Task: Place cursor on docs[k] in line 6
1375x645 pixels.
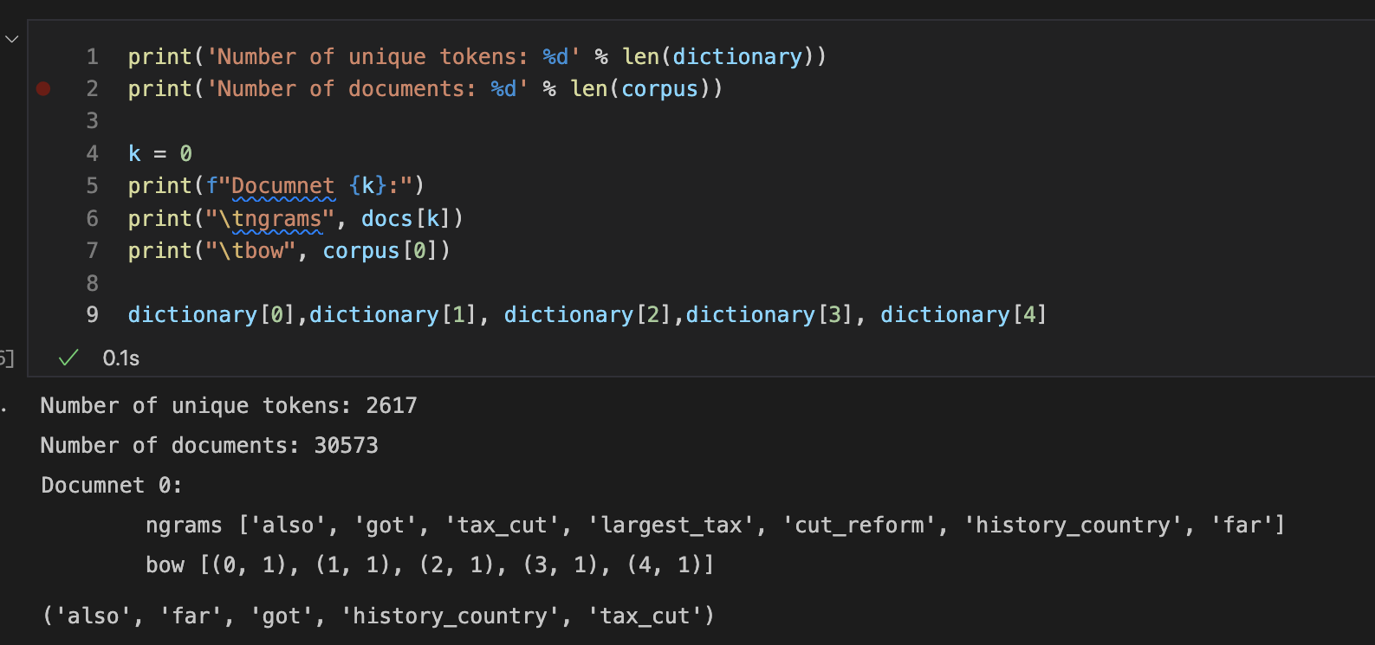Action: (411, 219)
